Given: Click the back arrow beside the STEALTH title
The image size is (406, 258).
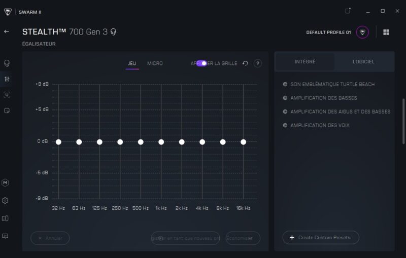Looking at the screenshot, I should (x=7, y=31).
